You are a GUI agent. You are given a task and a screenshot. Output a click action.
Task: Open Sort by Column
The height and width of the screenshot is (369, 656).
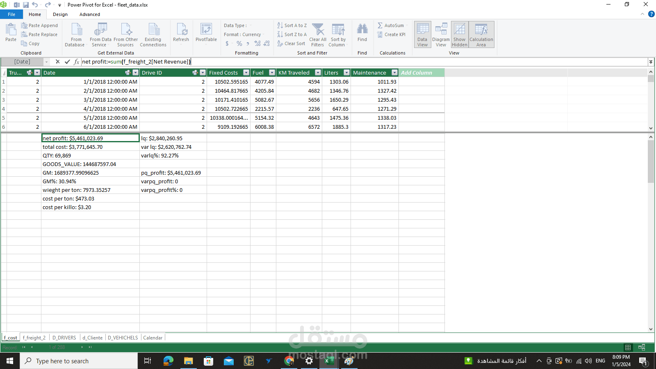point(338,35)
